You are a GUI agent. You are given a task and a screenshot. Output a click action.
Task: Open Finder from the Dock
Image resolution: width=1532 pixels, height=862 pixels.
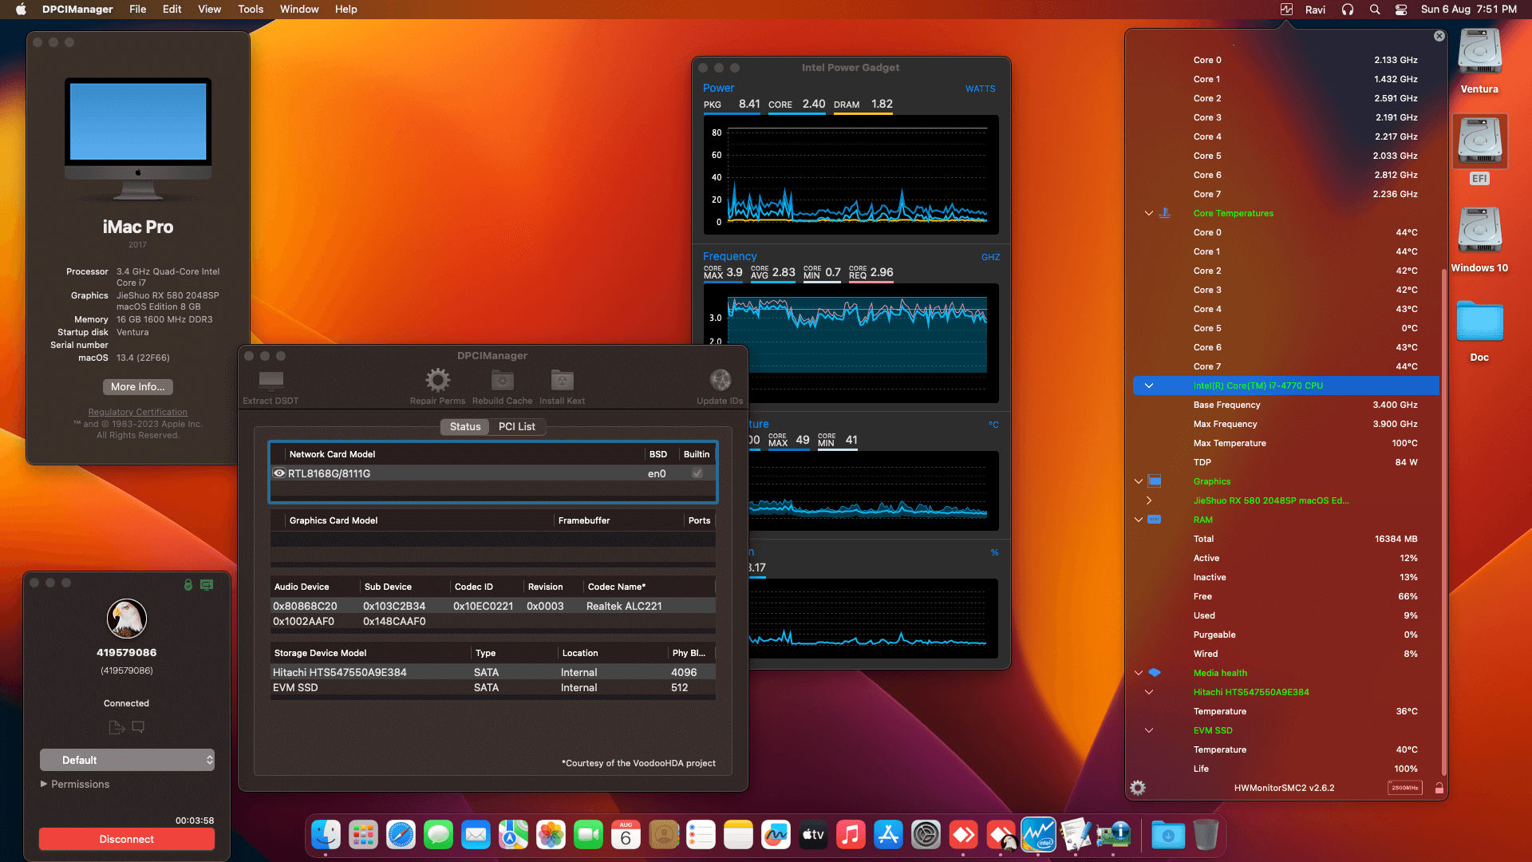326,835
